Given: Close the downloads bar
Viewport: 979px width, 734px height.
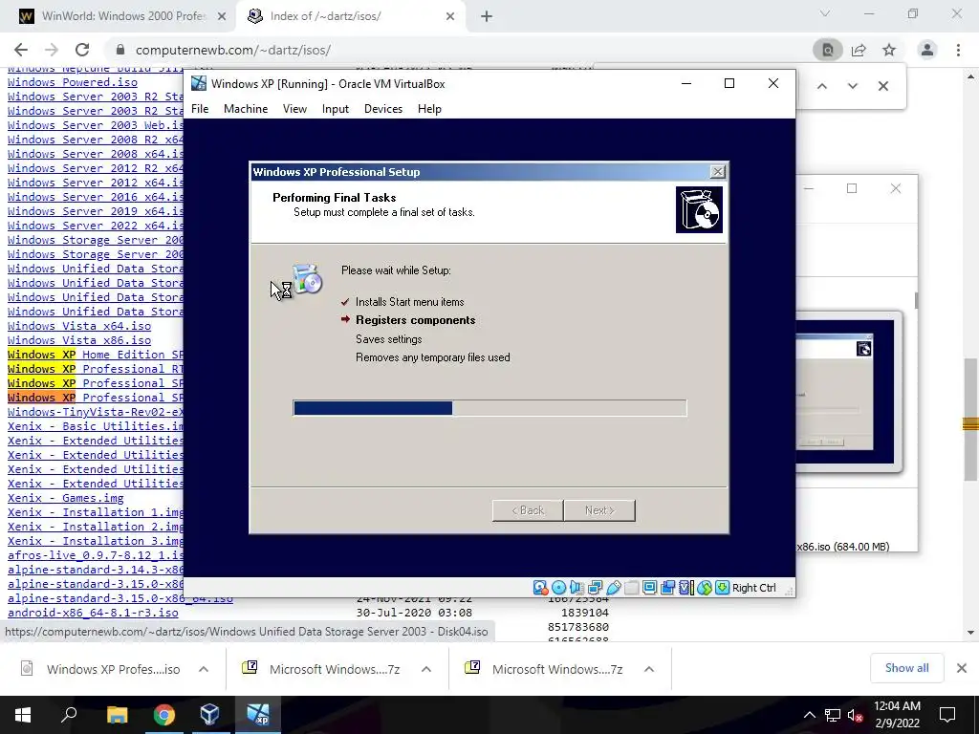Looking at the screenshot, I should 962,668.
